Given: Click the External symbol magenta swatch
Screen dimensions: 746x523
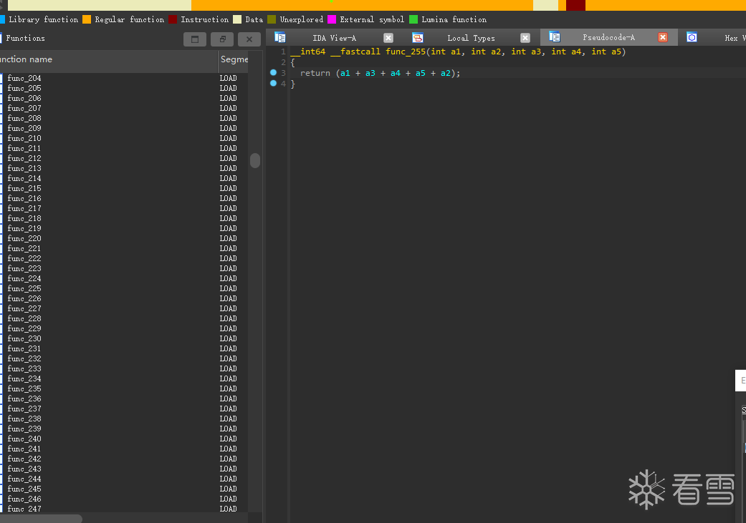Looking at the screenshot, I should pos(332,19).
